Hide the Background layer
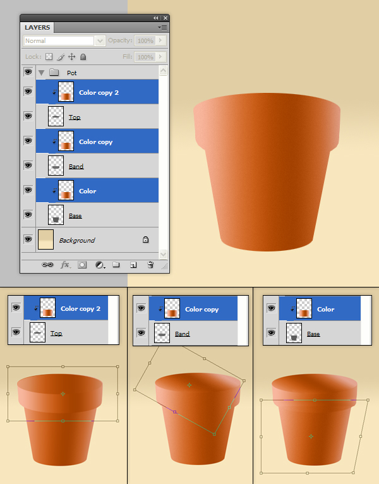This screenshot has height=484, width=379. pos(28,239)
